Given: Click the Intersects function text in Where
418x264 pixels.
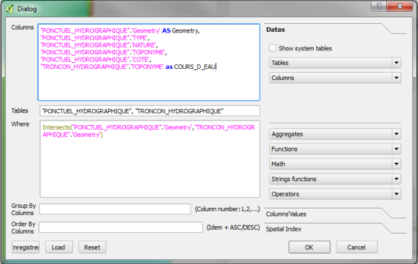Looking at the screenshot, I should click(x=56, y=128).
